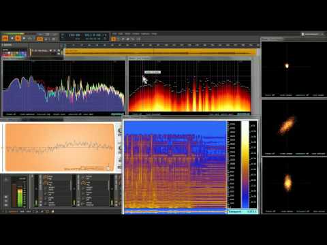Open the Edit menu in the top menu bar

121,34
